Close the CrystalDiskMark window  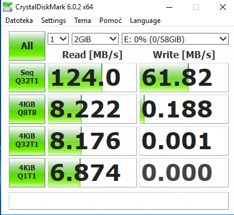pyautogui.click(x=223, y=7)
